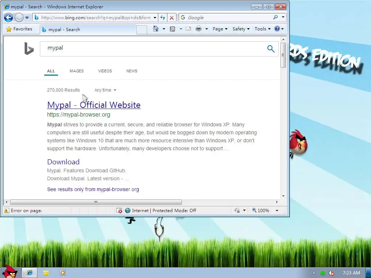
Task: Click the '270,000 Results' text
Action: click(x=63, y=90)
